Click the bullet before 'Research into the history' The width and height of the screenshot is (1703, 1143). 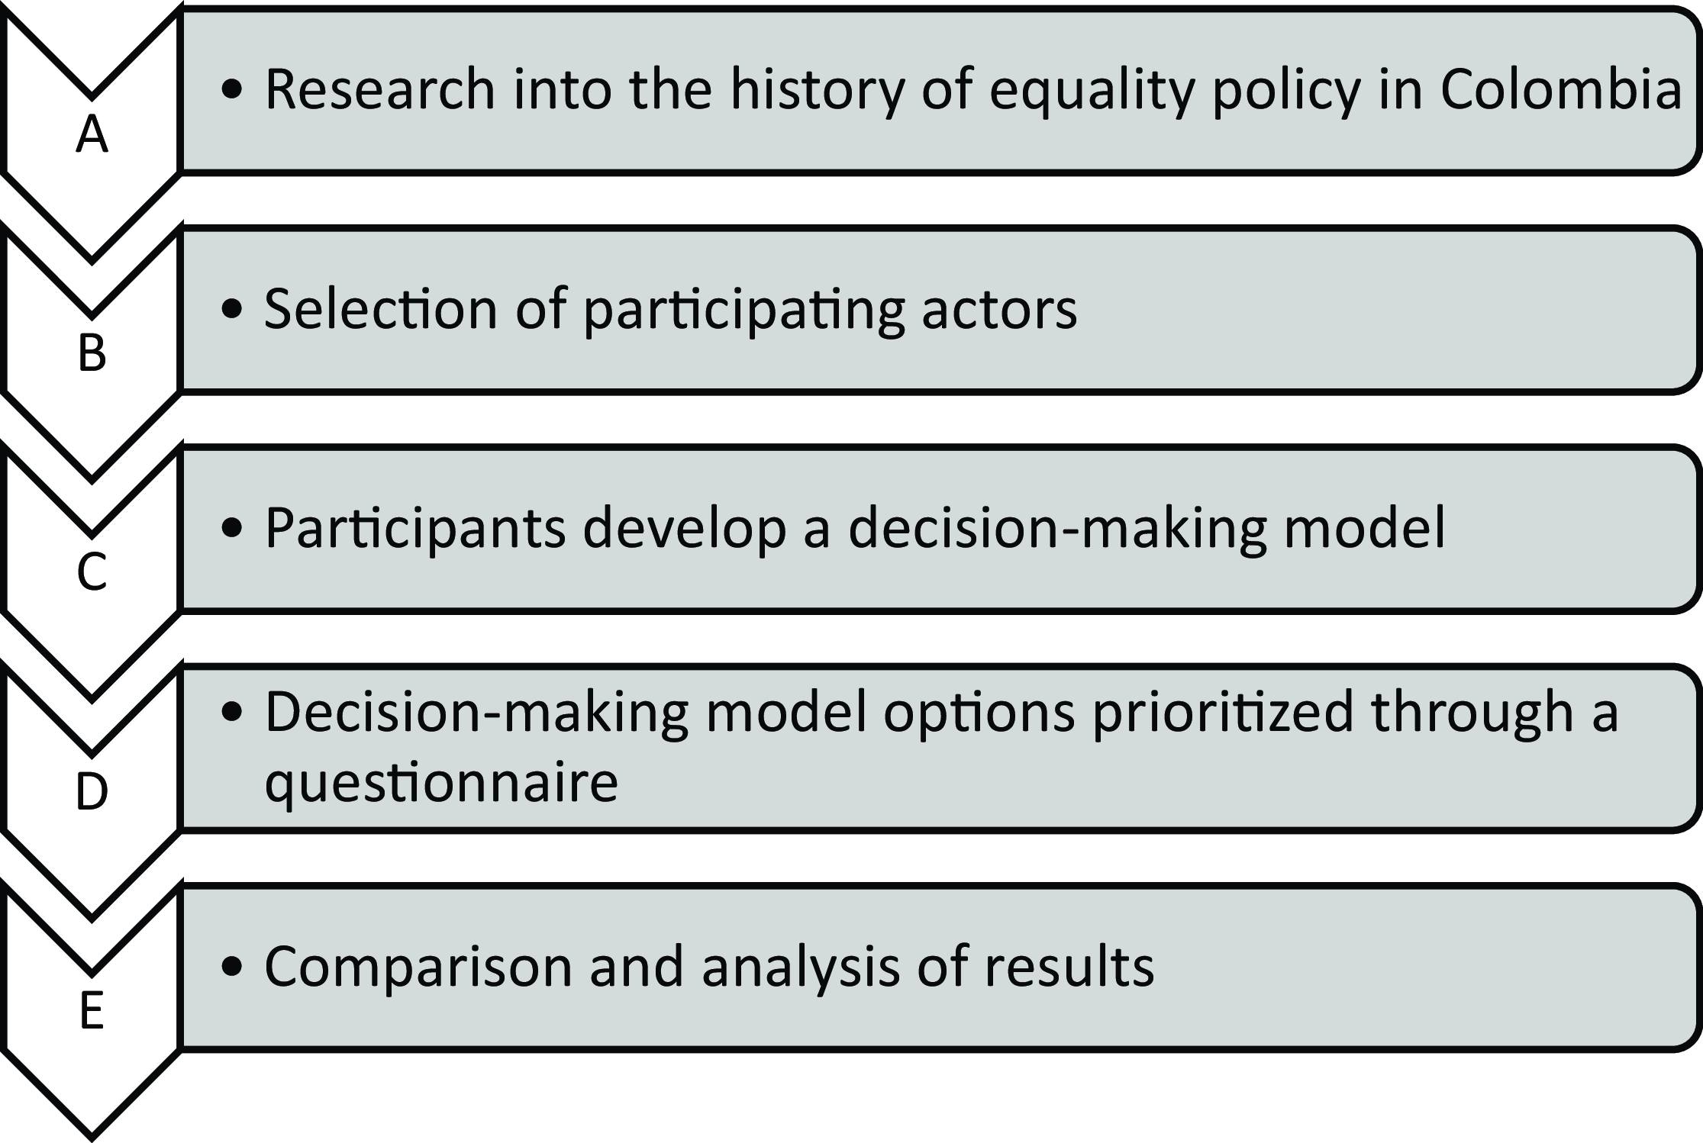coord(232,91)
